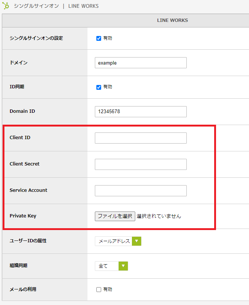The width and height of the screenshot is (249, 305).
Task: Click the 選択されていません file status text
Action: pos(159,216)
